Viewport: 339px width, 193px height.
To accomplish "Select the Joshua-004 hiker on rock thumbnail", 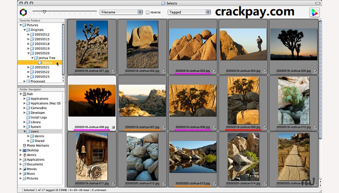I will [243, 44].
